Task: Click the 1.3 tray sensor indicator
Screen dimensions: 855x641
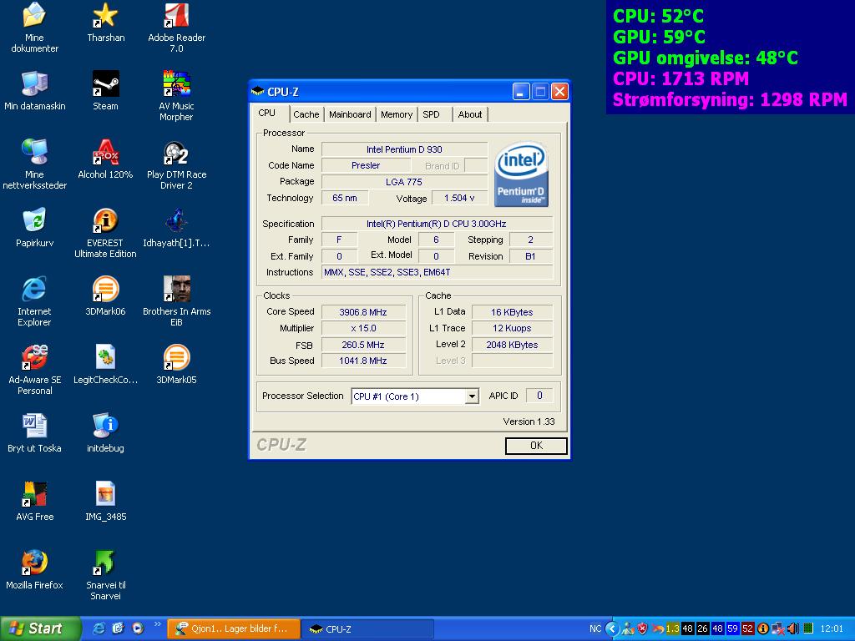Action: 672,628
